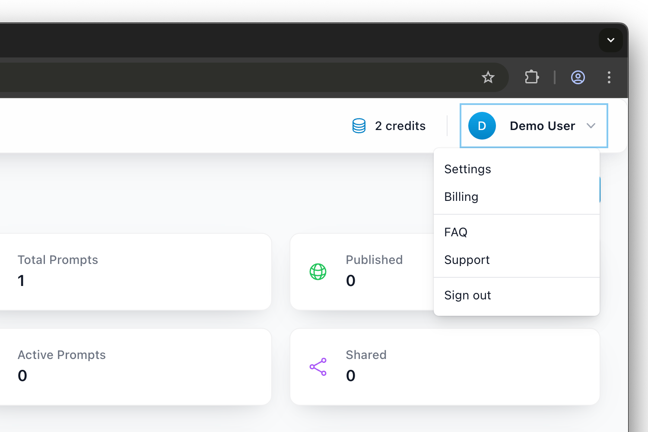This screenshot has height=432, width=648.
Task: Open the browser extensions puzzle icon
Action: (x=531, y=77)
